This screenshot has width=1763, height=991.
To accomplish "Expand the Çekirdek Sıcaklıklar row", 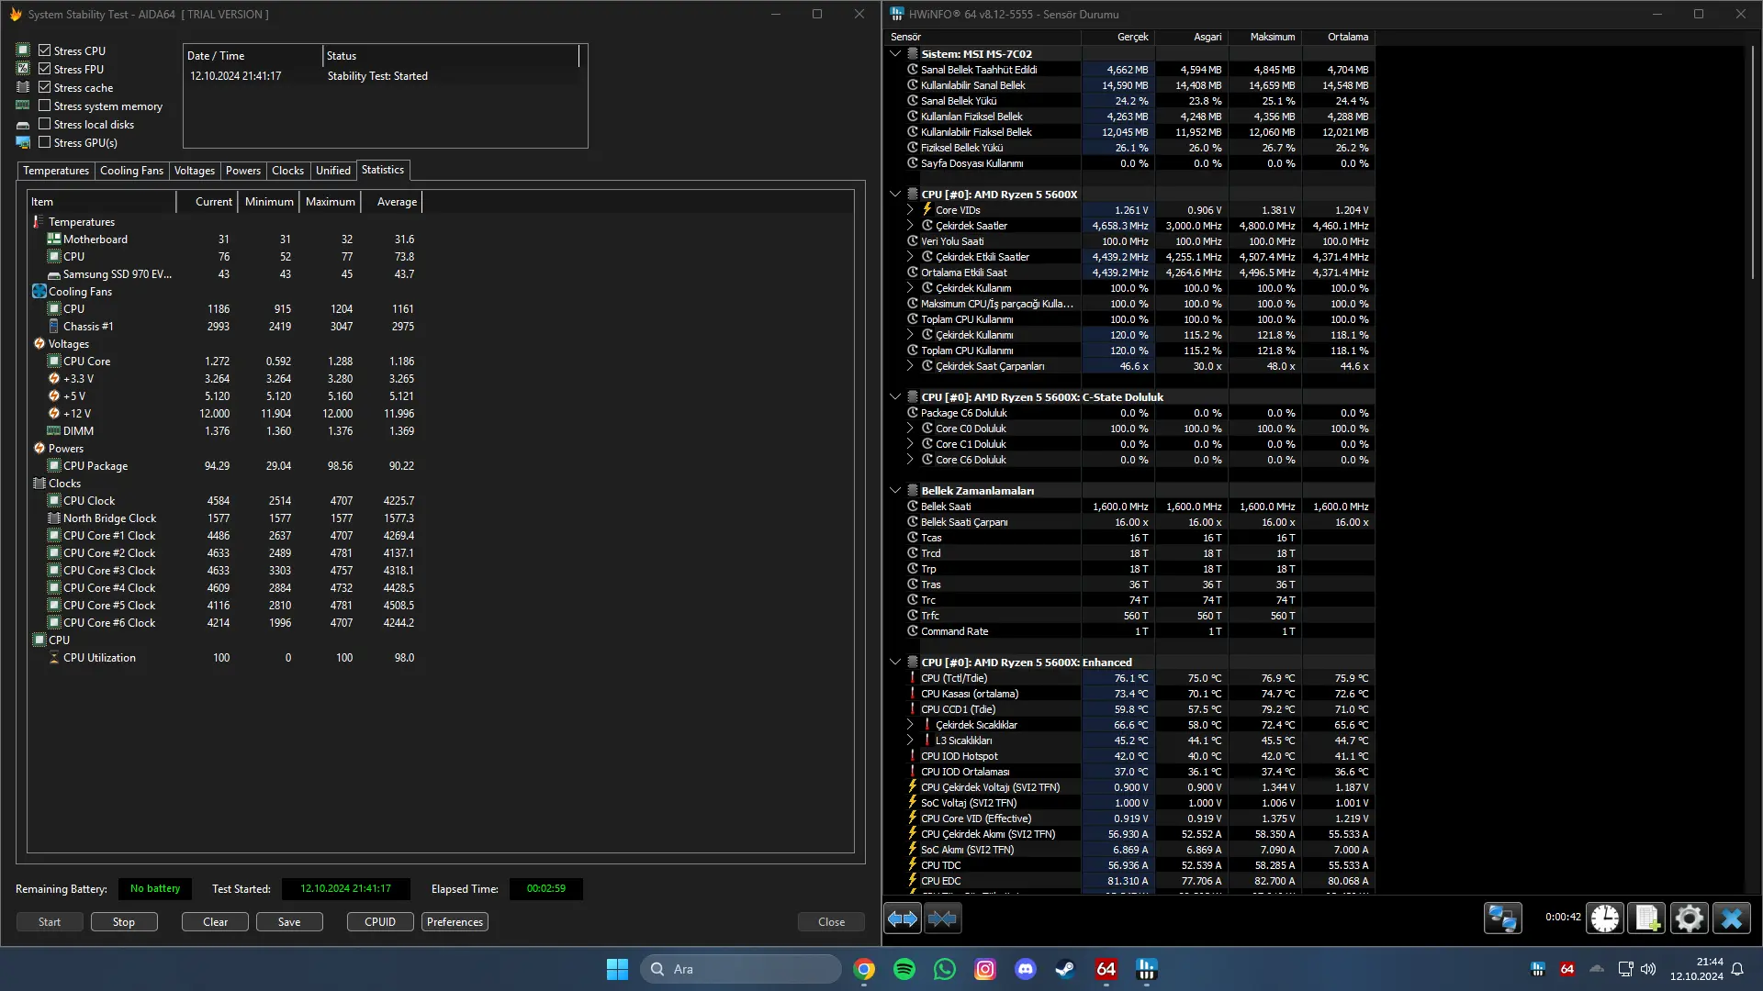I will pyautogui.click(x=910, y=725).
